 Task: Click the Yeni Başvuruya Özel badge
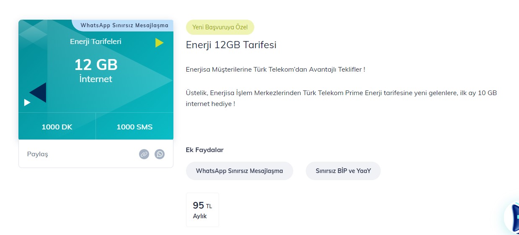pos(220,27)
